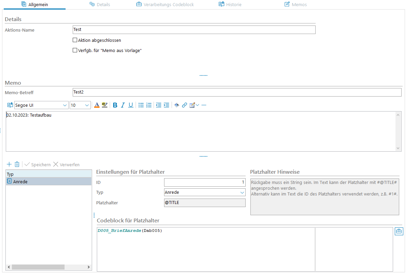Click the Verwerfen button
This screenshot has height=273, width=406.
66,165
